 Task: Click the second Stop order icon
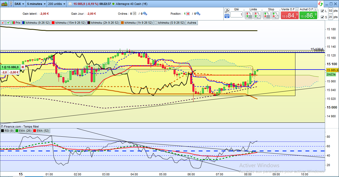275,15
